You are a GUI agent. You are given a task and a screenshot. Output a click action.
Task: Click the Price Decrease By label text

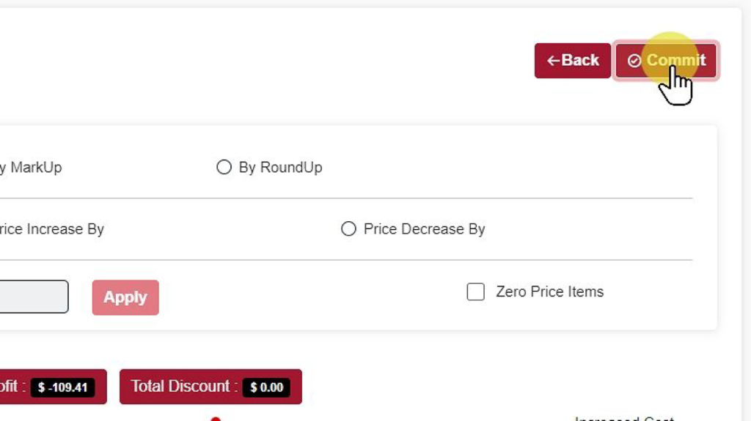pos(425,229)
